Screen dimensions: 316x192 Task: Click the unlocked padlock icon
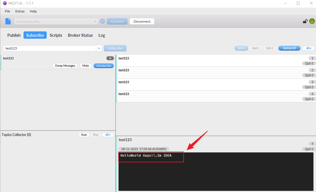[x=305, y=21]
